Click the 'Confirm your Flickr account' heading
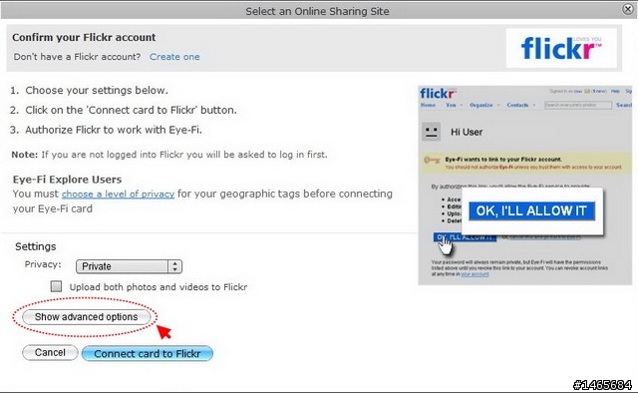The image size is (638, 393). (84, 38)
